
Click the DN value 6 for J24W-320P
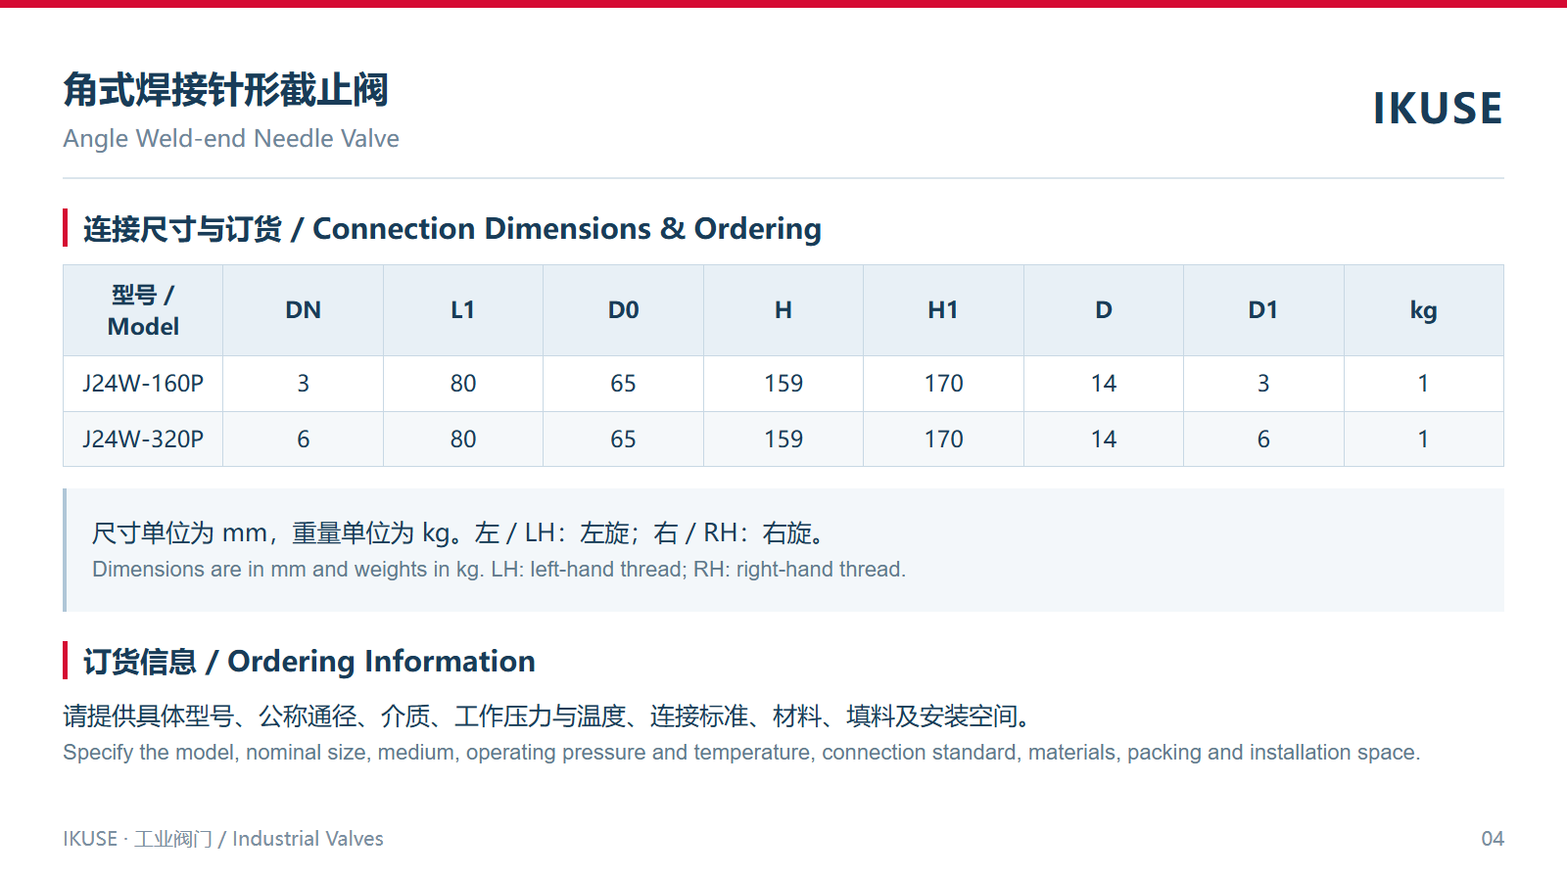304,439
